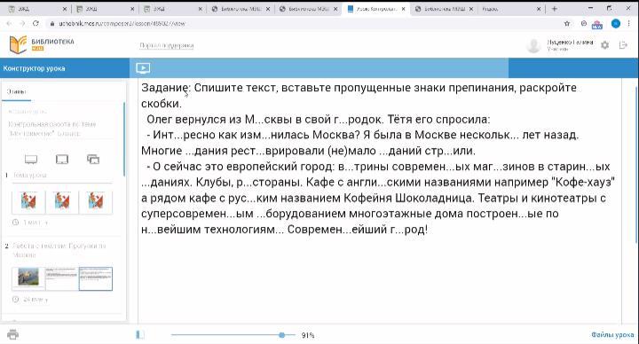The height and width of the screenshot is (344, 639).
Task: Click the lock icon in the address bar
Action: 51,24
